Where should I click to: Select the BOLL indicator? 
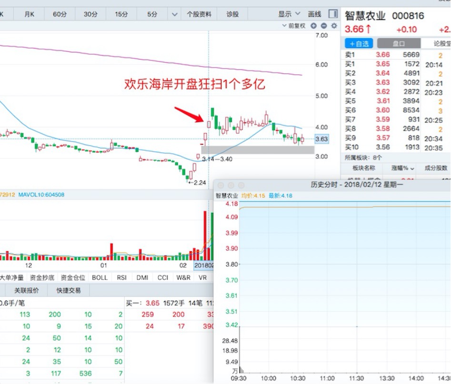tap(100, 277)
